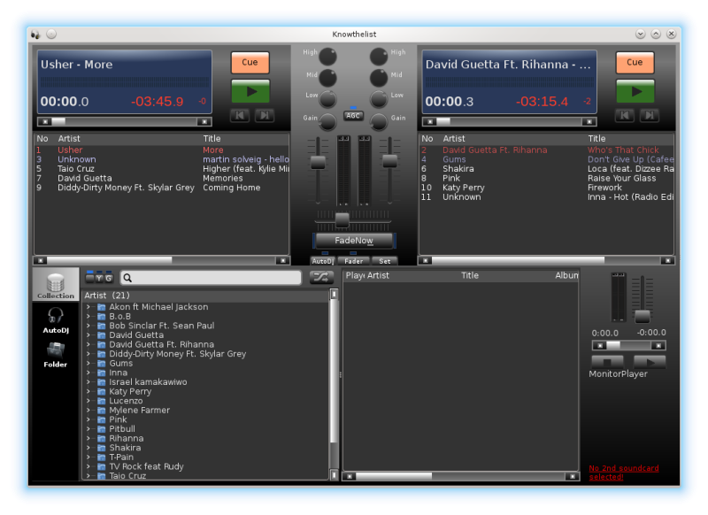Screen dimensions: 708x515
Task: Start playback on the David Guetta deck
Action: [x=635, y=92]
